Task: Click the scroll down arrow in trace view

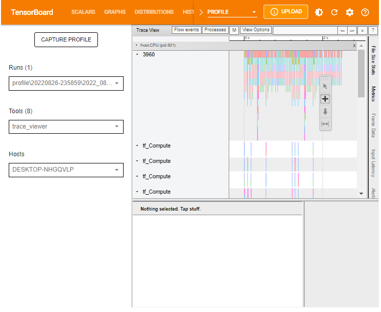Action: (362, 194)
